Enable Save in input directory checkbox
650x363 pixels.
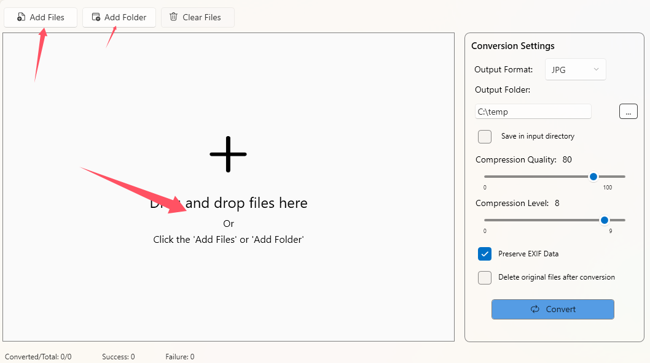[485, 136]
